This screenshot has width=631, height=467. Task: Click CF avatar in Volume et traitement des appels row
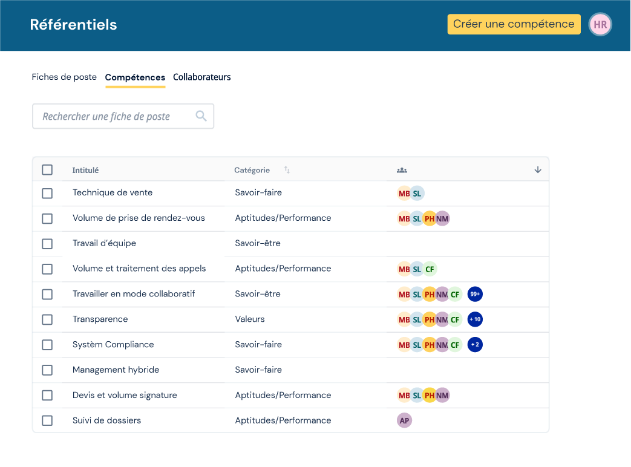point(430,269)
